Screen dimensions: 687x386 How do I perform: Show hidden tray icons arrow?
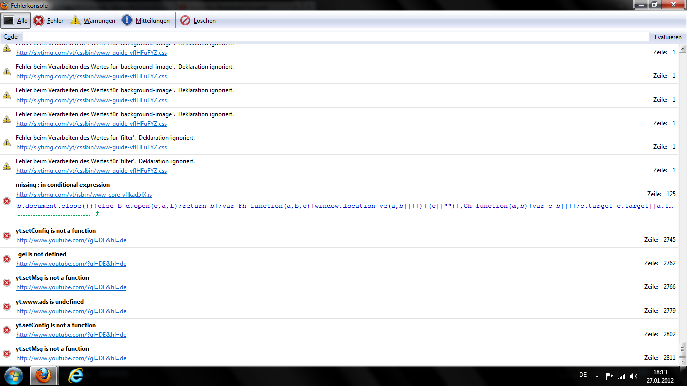[597, 376]
